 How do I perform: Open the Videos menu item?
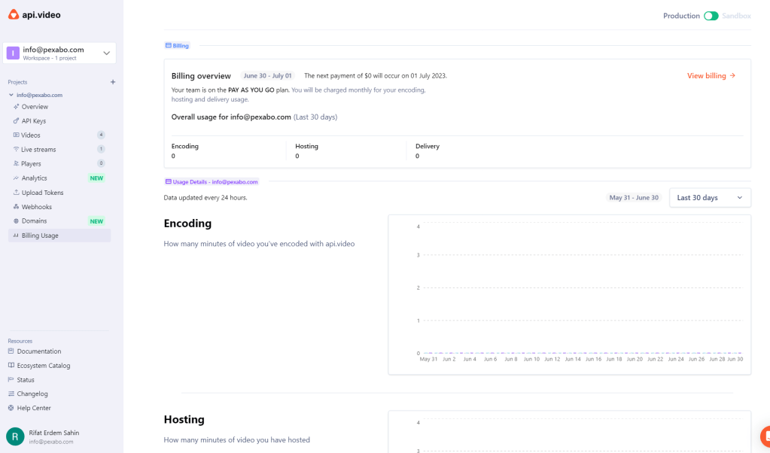(x=30, y=135)
